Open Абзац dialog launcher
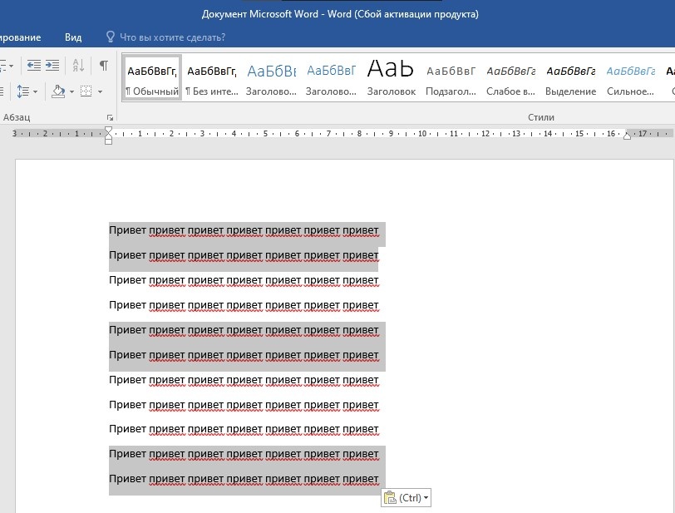This screenshot has height=513, width=675. 110,117
